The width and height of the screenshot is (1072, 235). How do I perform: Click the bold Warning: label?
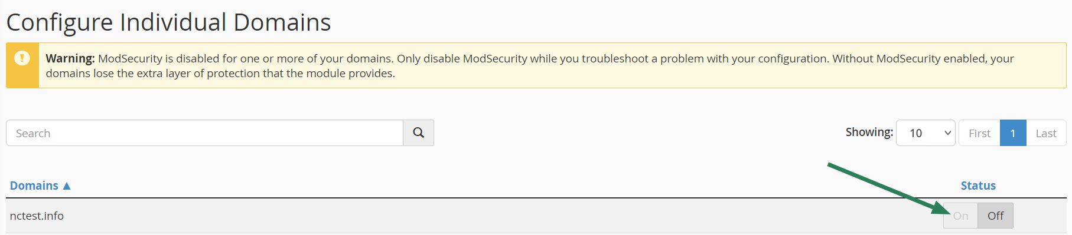pos(70,58)
